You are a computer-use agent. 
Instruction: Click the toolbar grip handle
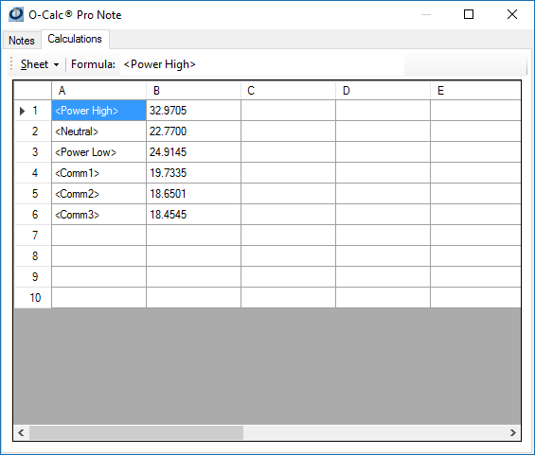(11, 64)
